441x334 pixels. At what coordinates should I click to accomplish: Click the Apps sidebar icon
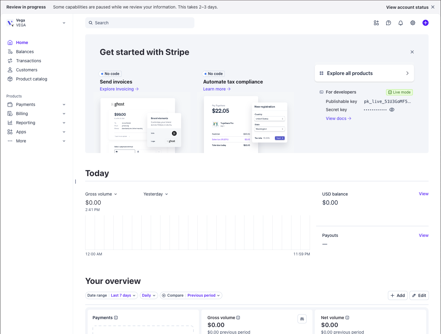[10, 132]
